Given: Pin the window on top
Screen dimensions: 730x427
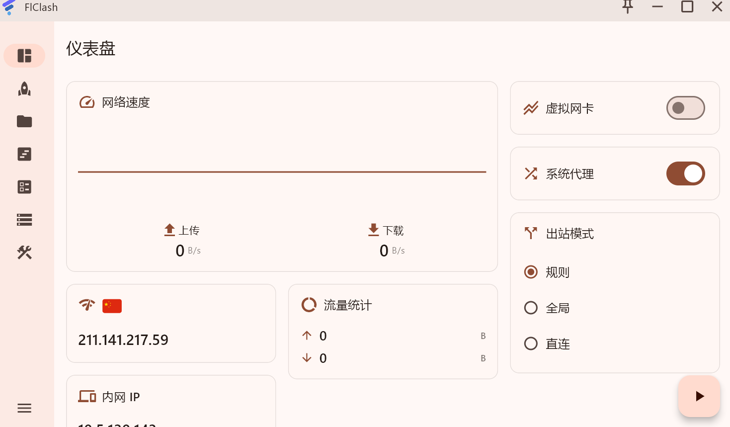Looking at the screenshot, I should (x=628, y=7).
